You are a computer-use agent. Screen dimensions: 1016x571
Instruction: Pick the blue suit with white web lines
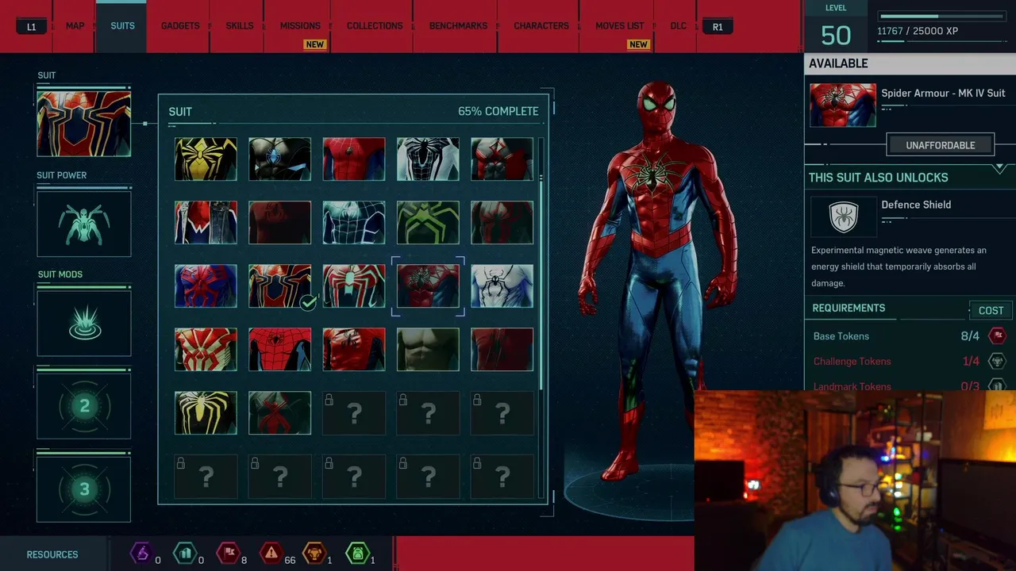[354, 222]
